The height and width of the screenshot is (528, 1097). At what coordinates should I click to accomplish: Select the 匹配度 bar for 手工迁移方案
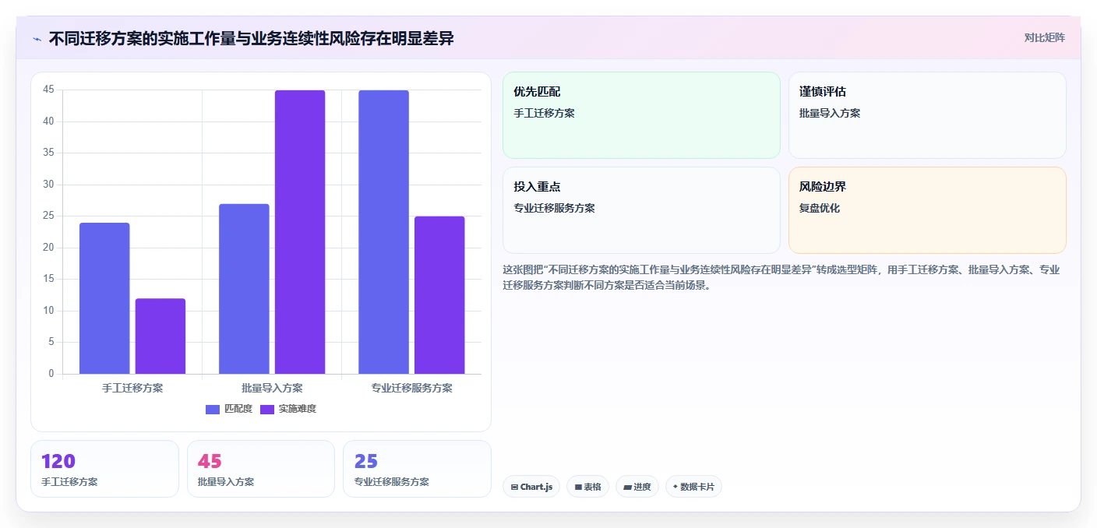104,298
